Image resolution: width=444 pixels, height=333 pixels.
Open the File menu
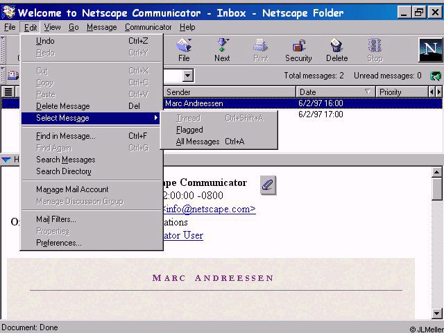click(x=10, y=27)
